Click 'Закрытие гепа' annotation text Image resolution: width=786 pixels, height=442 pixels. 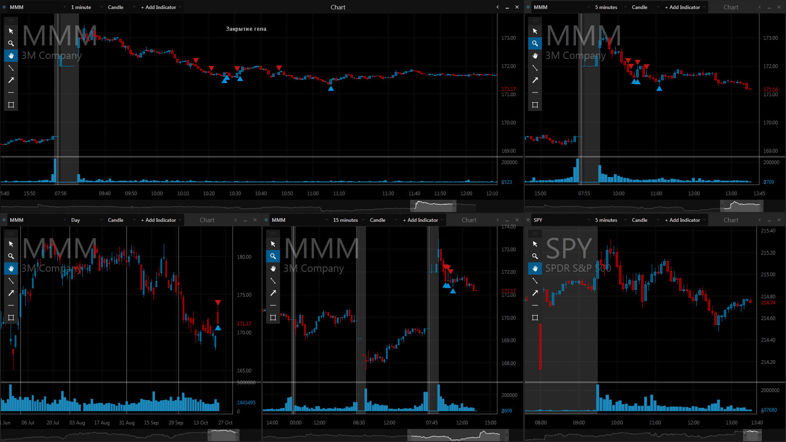click(246, 29)
